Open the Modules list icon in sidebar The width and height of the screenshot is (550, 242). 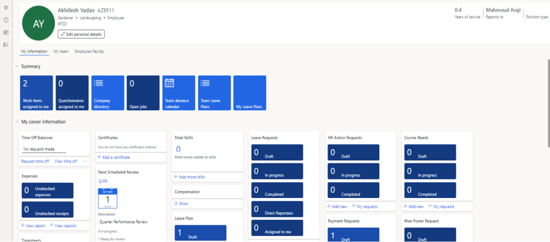tap(6, 44)
